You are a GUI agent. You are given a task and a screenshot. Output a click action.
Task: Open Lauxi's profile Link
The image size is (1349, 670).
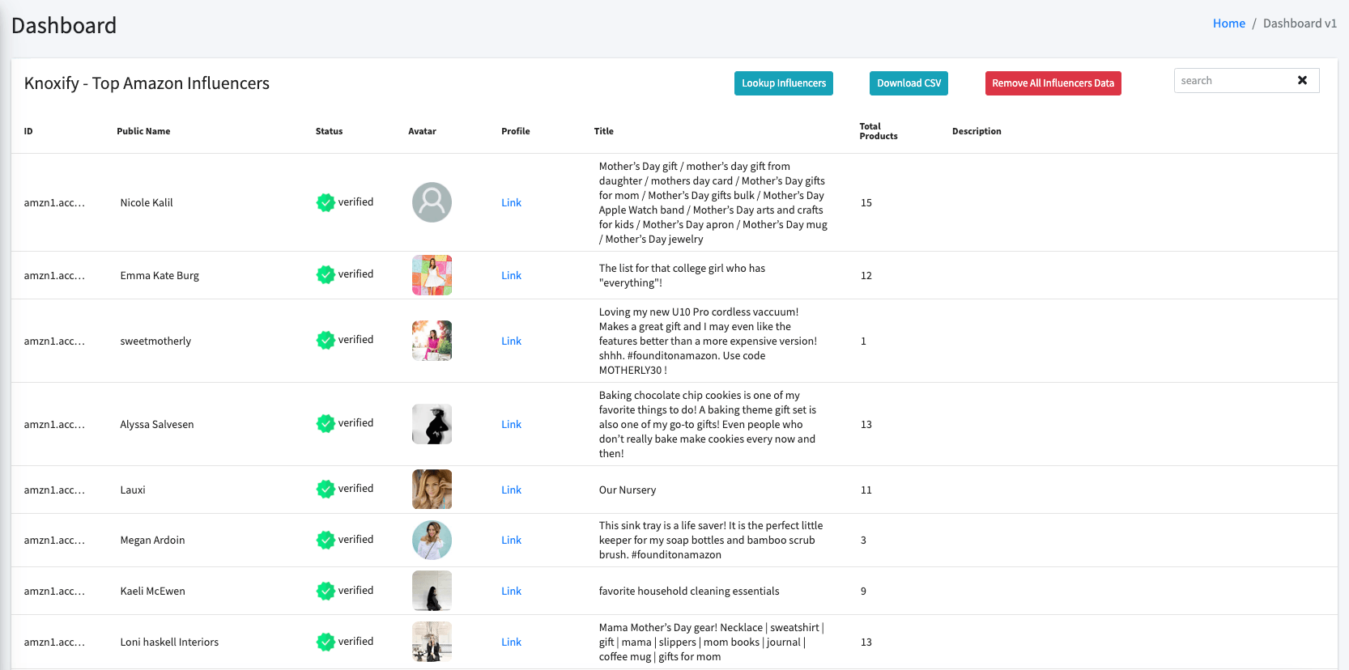[x=511, y=490]
